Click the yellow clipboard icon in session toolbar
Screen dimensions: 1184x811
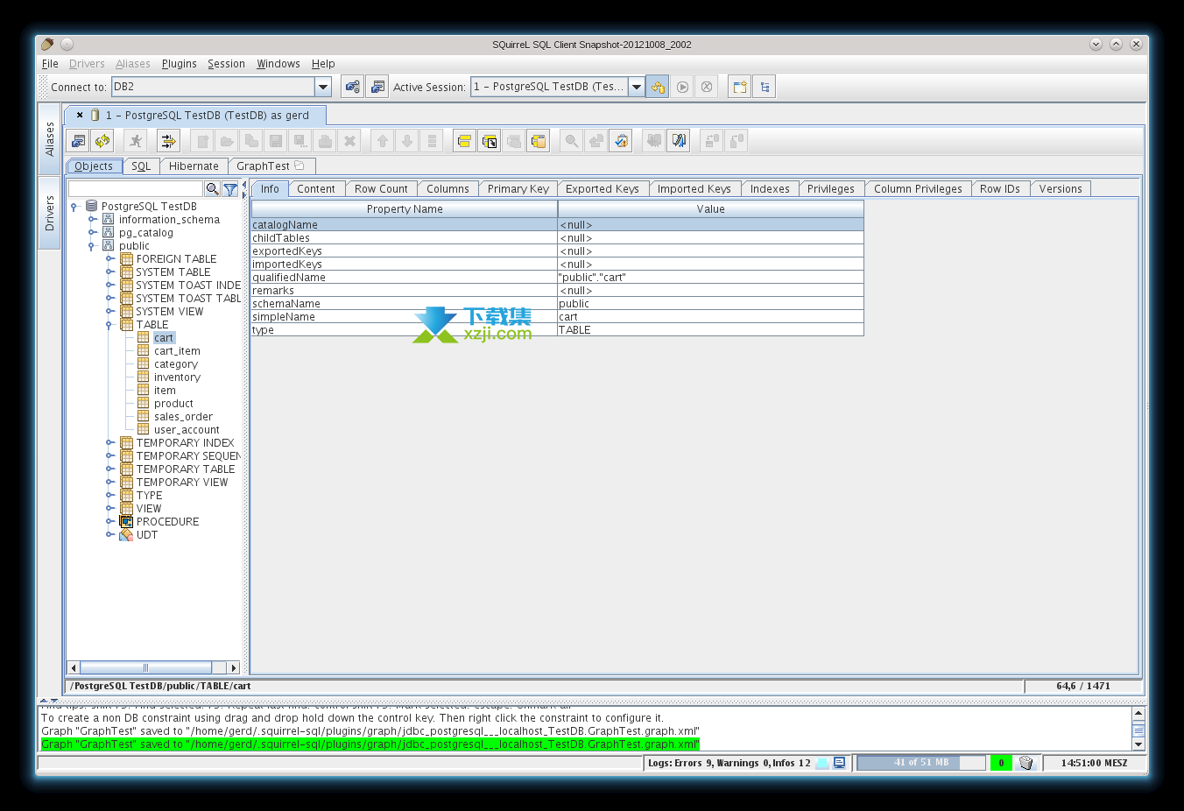coord(539,141)
